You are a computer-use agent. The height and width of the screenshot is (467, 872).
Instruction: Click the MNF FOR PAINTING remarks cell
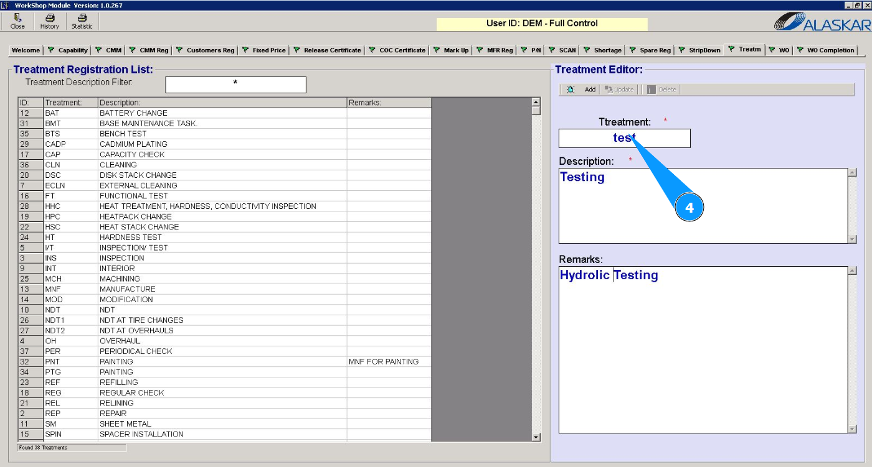(389, 362)
